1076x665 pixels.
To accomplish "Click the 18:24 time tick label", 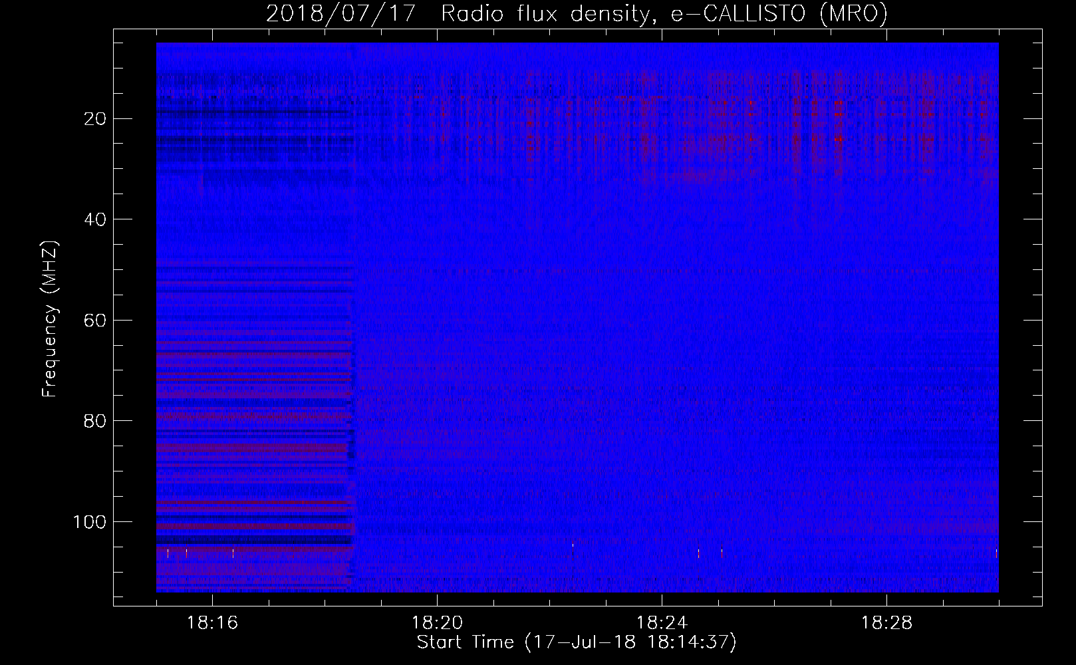I will click(662, 623).
